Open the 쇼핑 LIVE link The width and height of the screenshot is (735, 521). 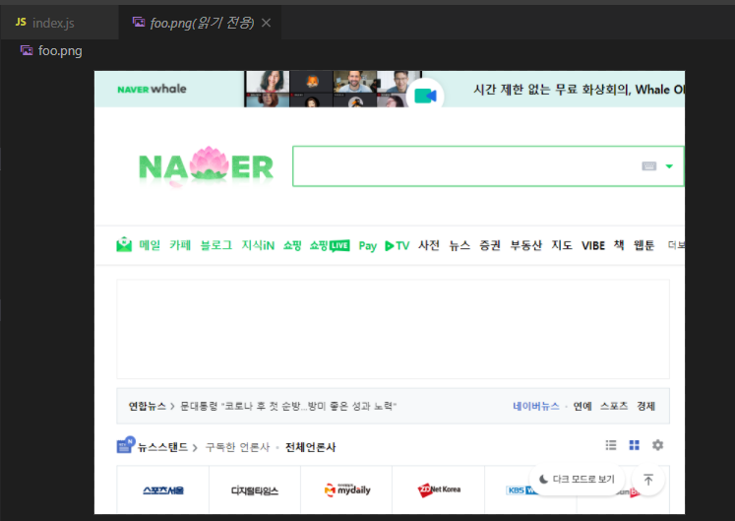tap(330, 245)
